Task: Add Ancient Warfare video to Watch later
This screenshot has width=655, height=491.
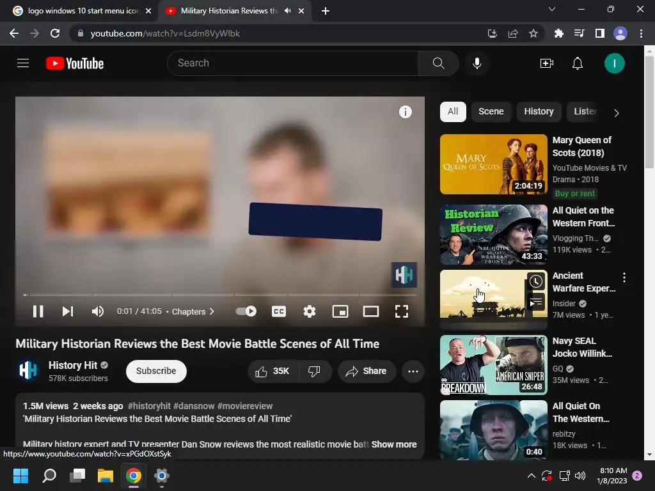Action: click(x=535, y=281)
